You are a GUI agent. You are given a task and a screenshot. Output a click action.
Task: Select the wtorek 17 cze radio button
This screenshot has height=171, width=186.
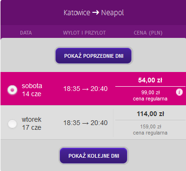[x=12, y=124]
